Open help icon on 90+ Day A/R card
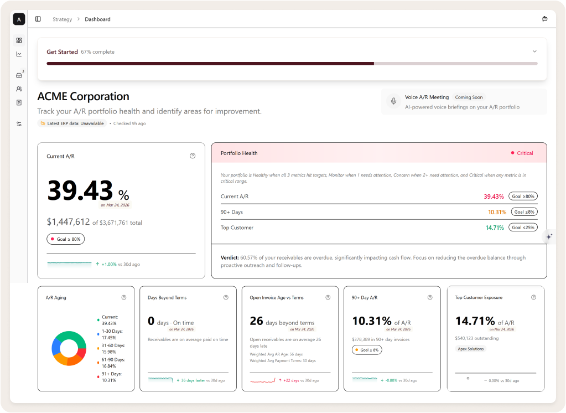Image resolution: width=566 pixels, height=413 pixels. [430, 297]
